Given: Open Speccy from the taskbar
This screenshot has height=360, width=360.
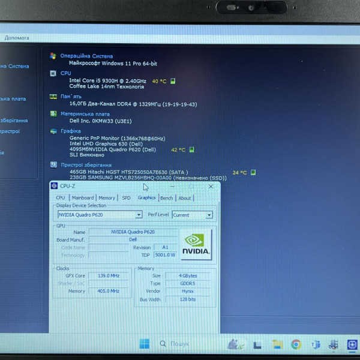Looking at the screenshot, I should pyautogui.click(x=334, y=344).
